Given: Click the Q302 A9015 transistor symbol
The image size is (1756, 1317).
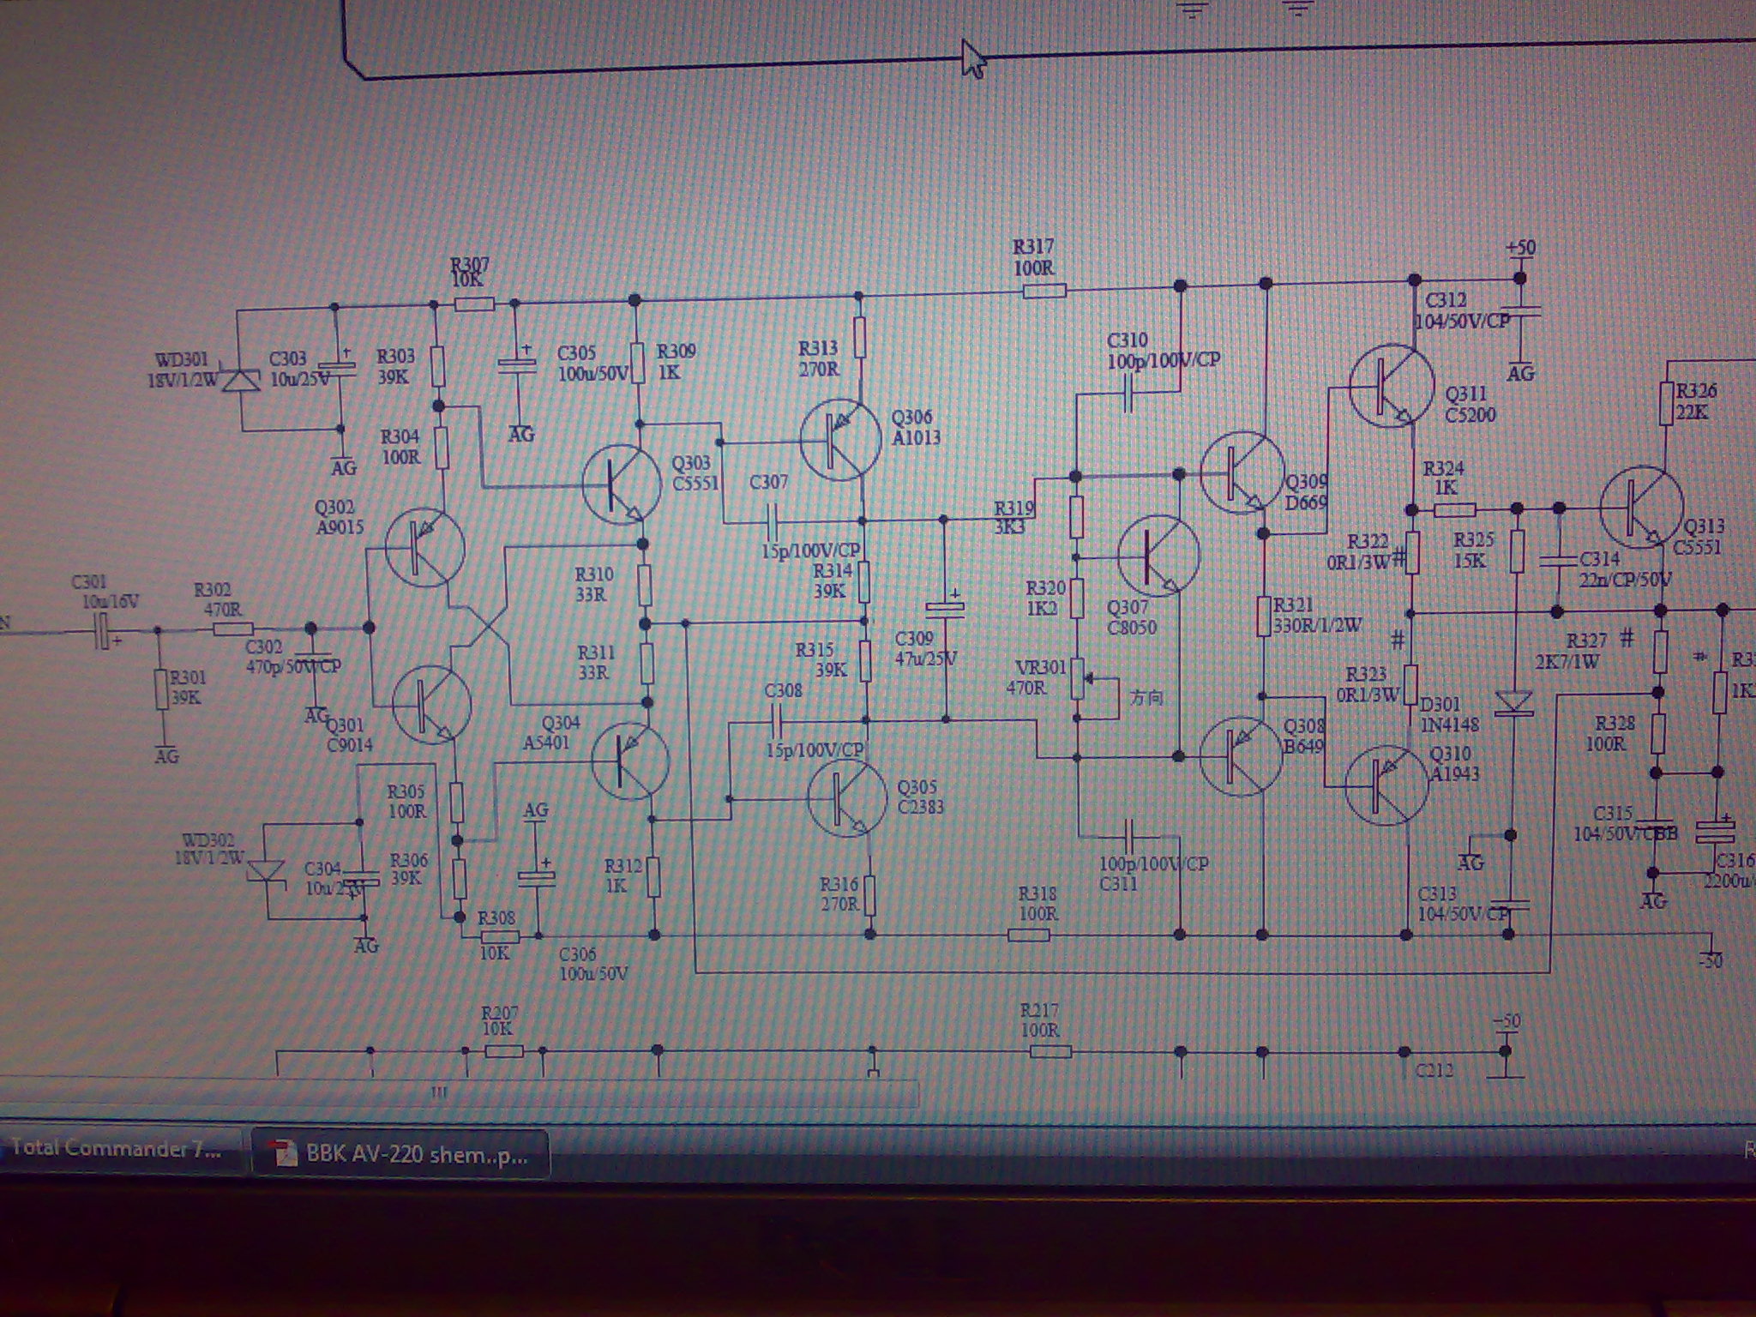Looking at the screenshot, I should (x=424, y=547).
